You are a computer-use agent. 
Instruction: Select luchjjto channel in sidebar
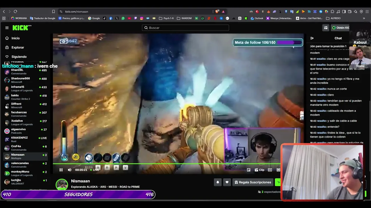[x=26, y=182]
